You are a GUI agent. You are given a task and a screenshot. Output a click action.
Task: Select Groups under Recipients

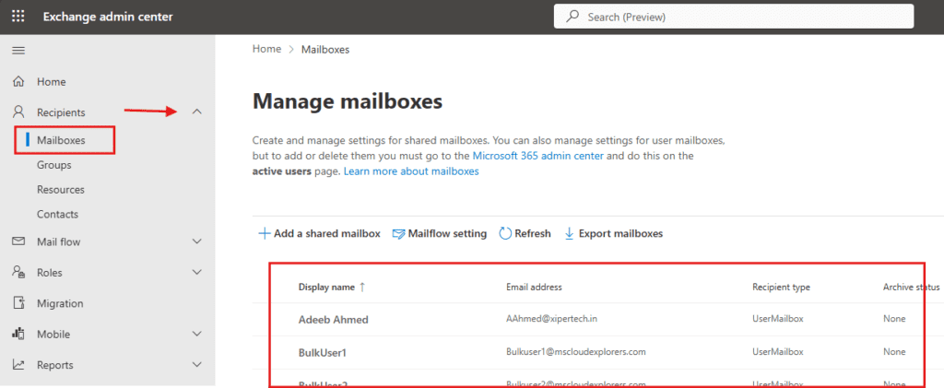point(53,165)
